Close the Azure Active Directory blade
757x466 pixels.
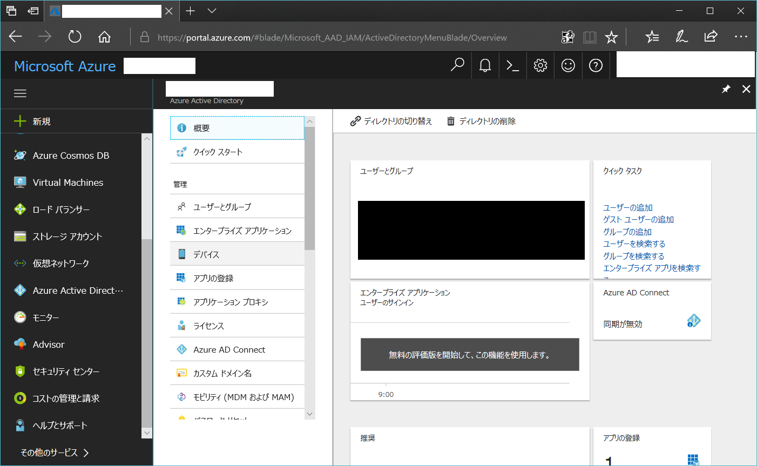pos(746,89)
